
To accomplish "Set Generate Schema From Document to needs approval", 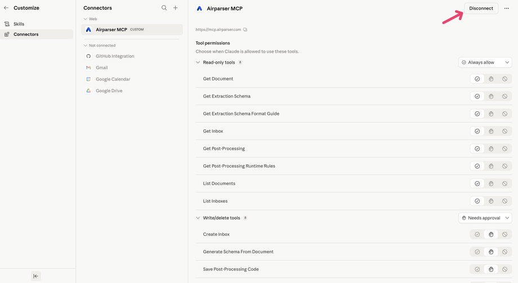I will click(x=491, y=252).
